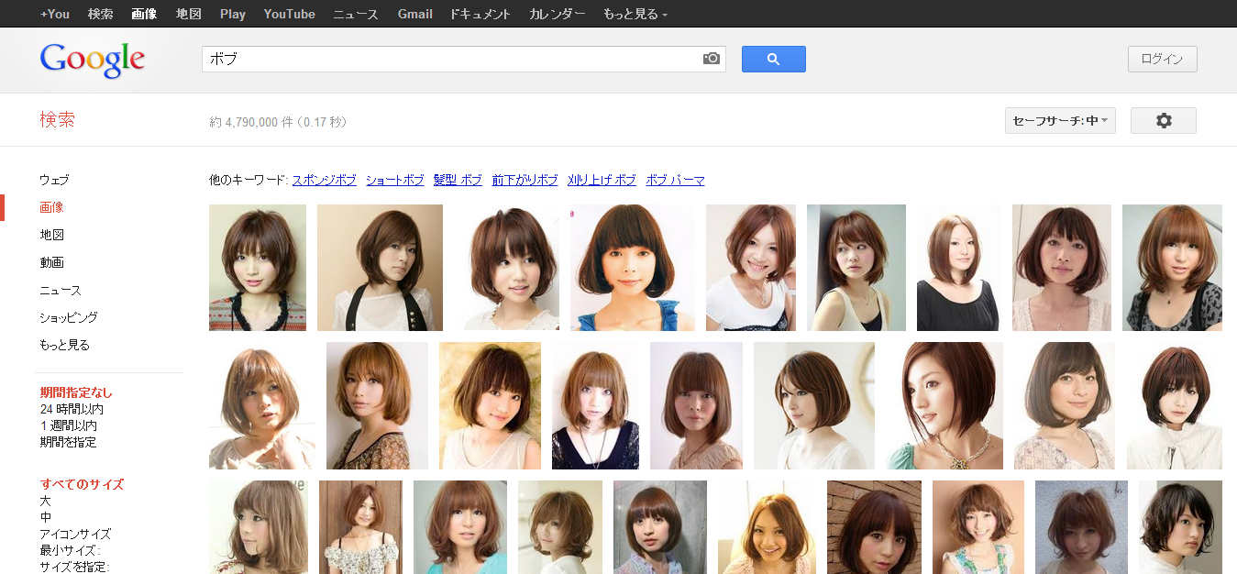
Task: Switch to the ウェブ search category
Action: (x=54, y=180)
